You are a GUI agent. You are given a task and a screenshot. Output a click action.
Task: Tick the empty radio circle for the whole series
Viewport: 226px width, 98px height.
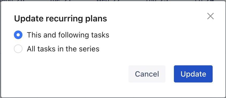(x=18, y=49)
